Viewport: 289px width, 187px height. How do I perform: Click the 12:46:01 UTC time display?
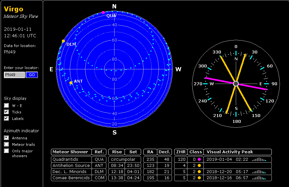coord(20,36)
